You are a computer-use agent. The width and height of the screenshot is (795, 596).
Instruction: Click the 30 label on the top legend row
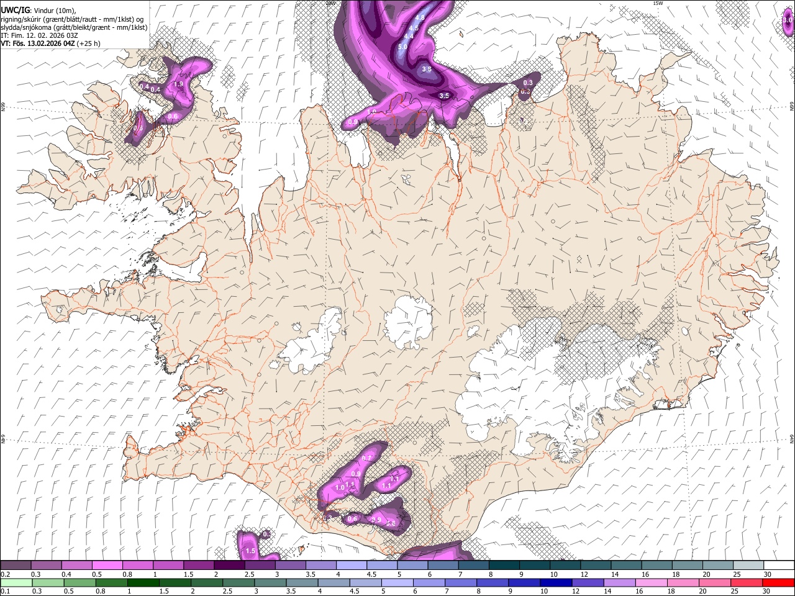click(x=767, y=574)
